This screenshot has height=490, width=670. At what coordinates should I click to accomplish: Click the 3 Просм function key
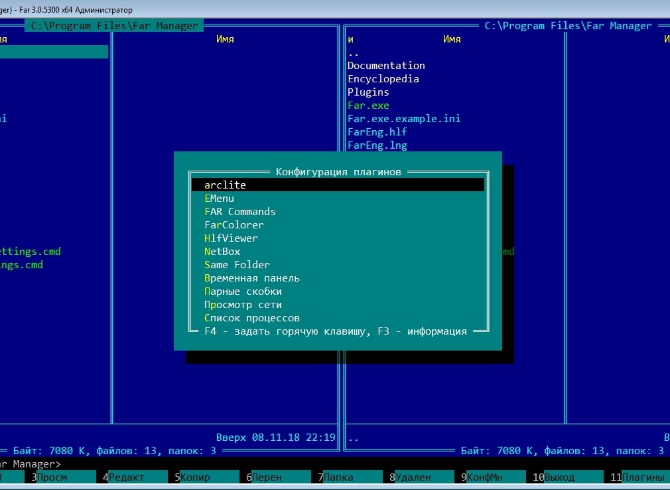[63, 477]
